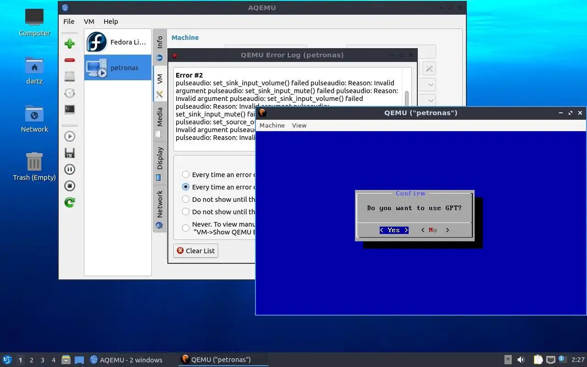Open the Help menu in AQEMU
Viewport: 587px width, 367px height.
[x=111, y=21]
